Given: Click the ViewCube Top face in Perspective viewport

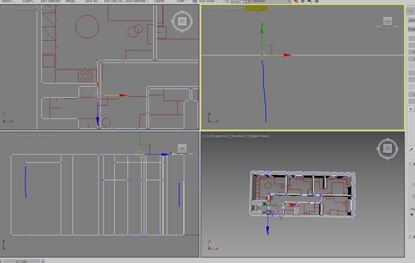Looking at the screenshot, I should [388, 148].
